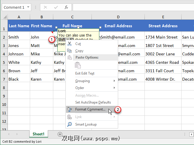194x145 pixels.
Task: Expand the Order submenu
Action: coord(114,88)
